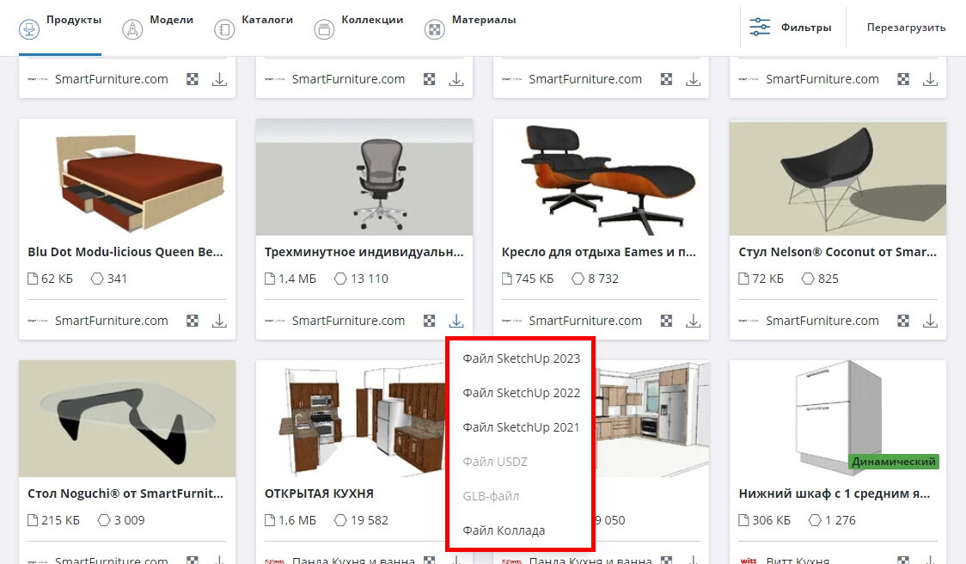Open Нижний шкаф с 1 средним title
The height and width of the screenshot is (564, 966).
835,493
